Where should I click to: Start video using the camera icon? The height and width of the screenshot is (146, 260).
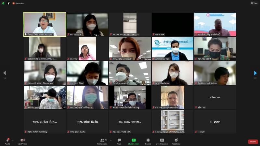tap(22, 140)
